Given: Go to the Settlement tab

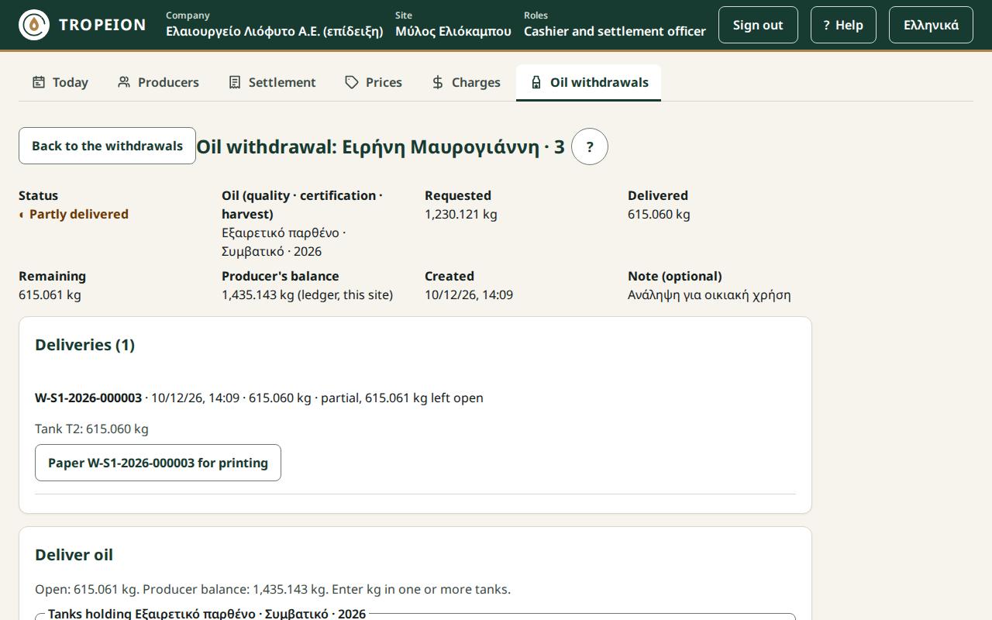Looking at the screenshot, I should coord(272,82).
